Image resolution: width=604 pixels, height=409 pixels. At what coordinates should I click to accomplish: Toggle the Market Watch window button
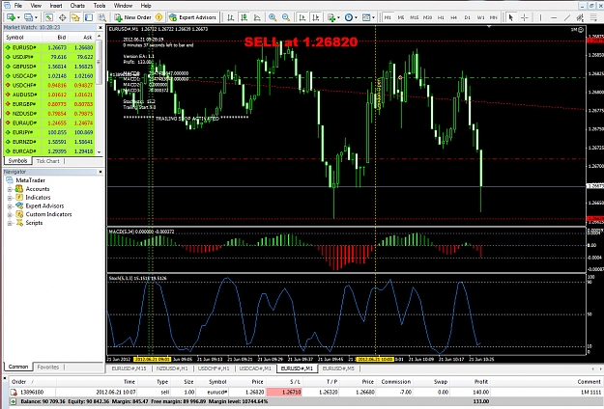pyautogui.click(x=48, y=17)
